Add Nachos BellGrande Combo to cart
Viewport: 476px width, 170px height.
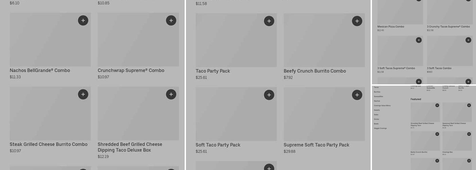(x=83, y=21)
